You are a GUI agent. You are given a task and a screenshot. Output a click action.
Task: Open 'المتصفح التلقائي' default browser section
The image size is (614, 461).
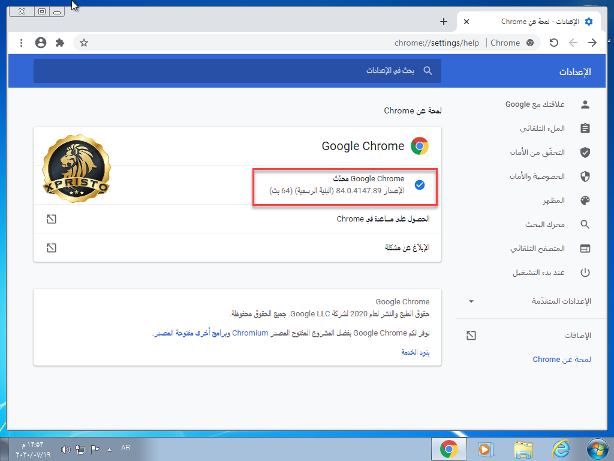point(537,249)
